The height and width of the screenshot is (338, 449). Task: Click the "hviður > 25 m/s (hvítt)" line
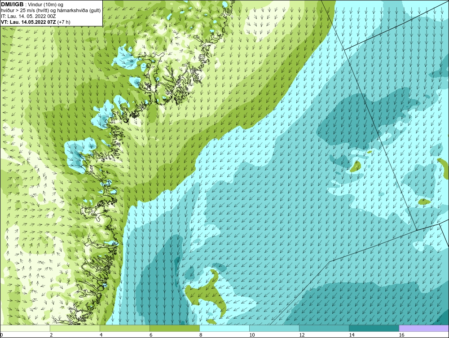[x=25, y=10]
